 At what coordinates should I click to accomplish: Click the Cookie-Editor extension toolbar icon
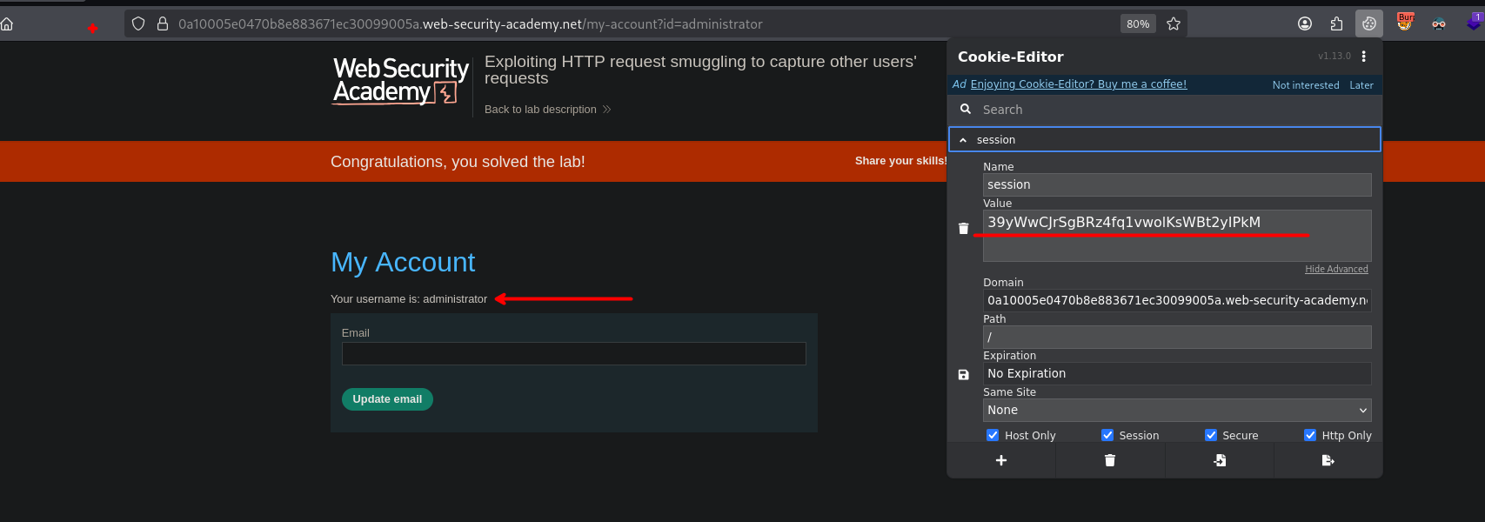point(1369,24)
